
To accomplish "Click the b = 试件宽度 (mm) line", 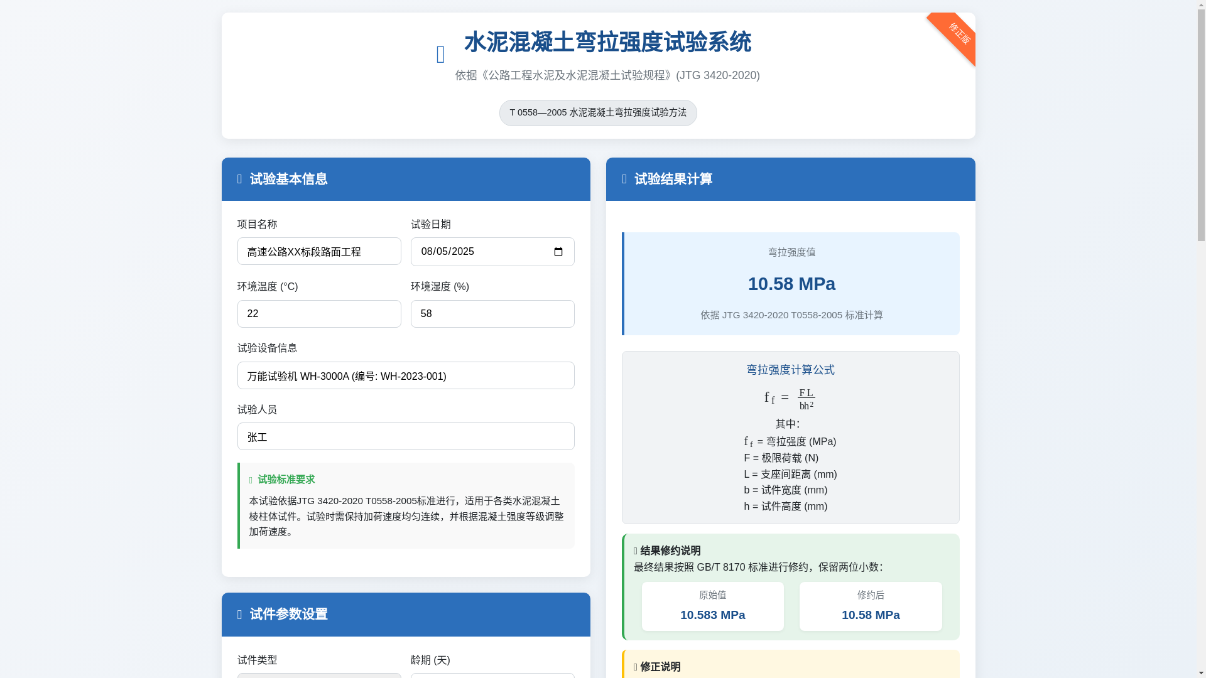I will click(x=786, y=490).
